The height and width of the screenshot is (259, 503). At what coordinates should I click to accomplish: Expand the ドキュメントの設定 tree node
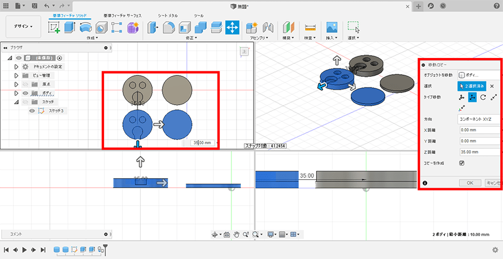pos(17,66)
